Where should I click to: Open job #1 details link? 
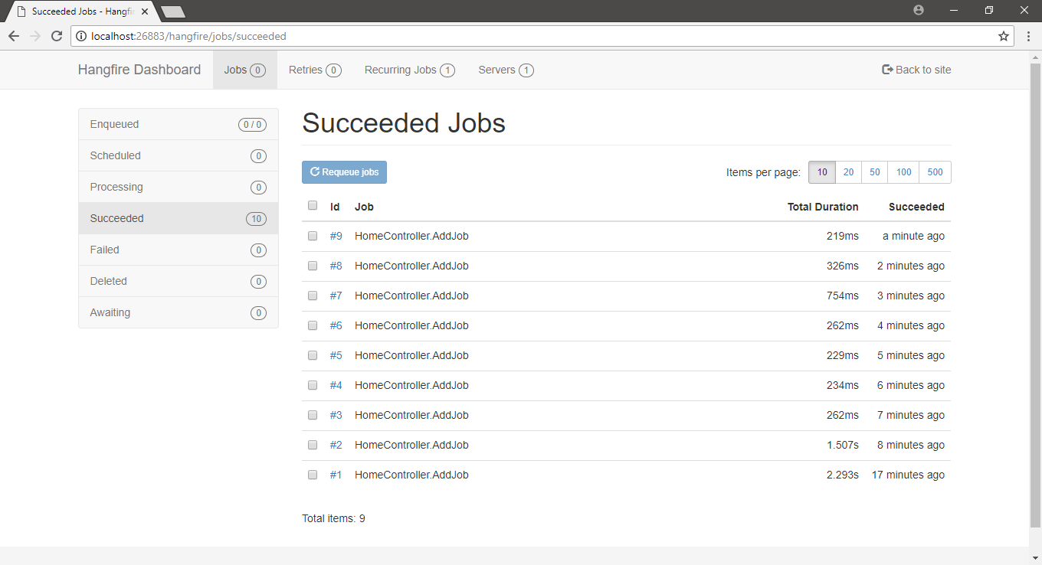click(x=336, y=475)
